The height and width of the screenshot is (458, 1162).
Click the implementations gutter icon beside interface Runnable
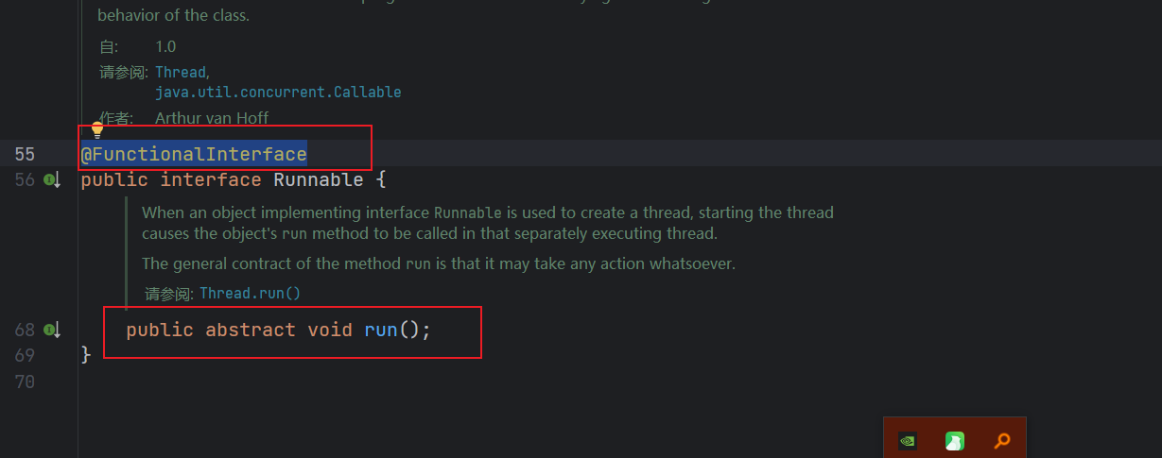pyautogui.click(x=52, y=179)
